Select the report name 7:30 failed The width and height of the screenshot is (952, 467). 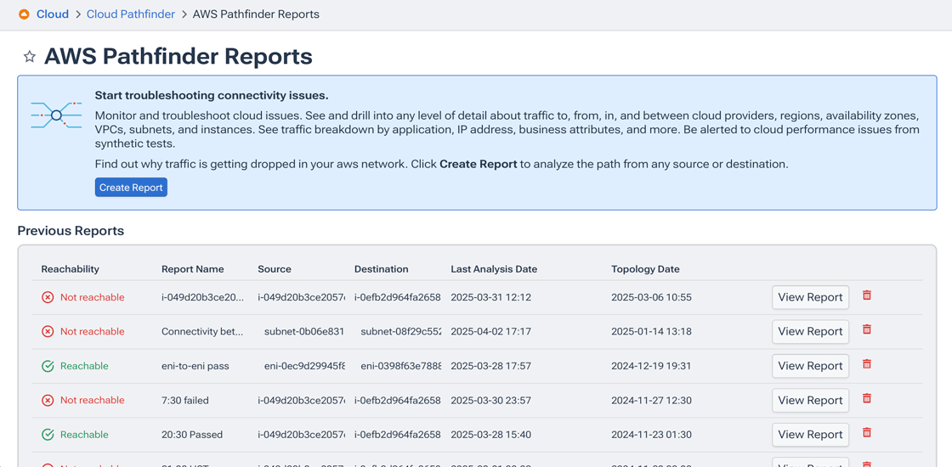point(185,400)
